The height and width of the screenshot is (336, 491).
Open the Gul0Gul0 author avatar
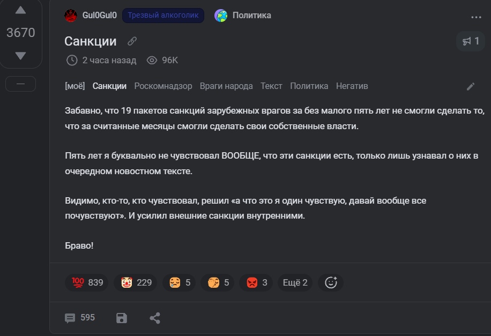tap(71, 16)
